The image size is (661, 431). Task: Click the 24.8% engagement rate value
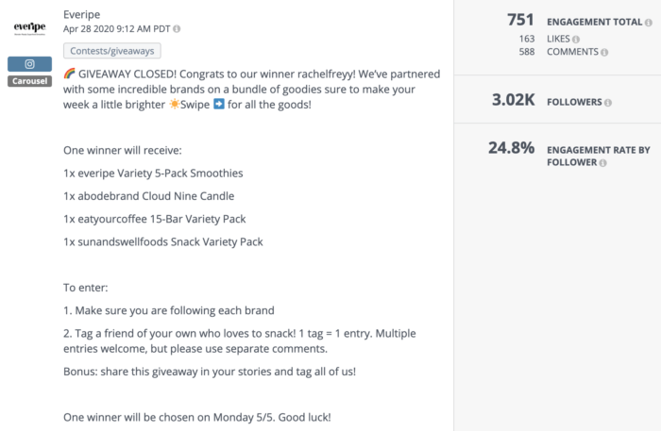click(x=512, y=148)
